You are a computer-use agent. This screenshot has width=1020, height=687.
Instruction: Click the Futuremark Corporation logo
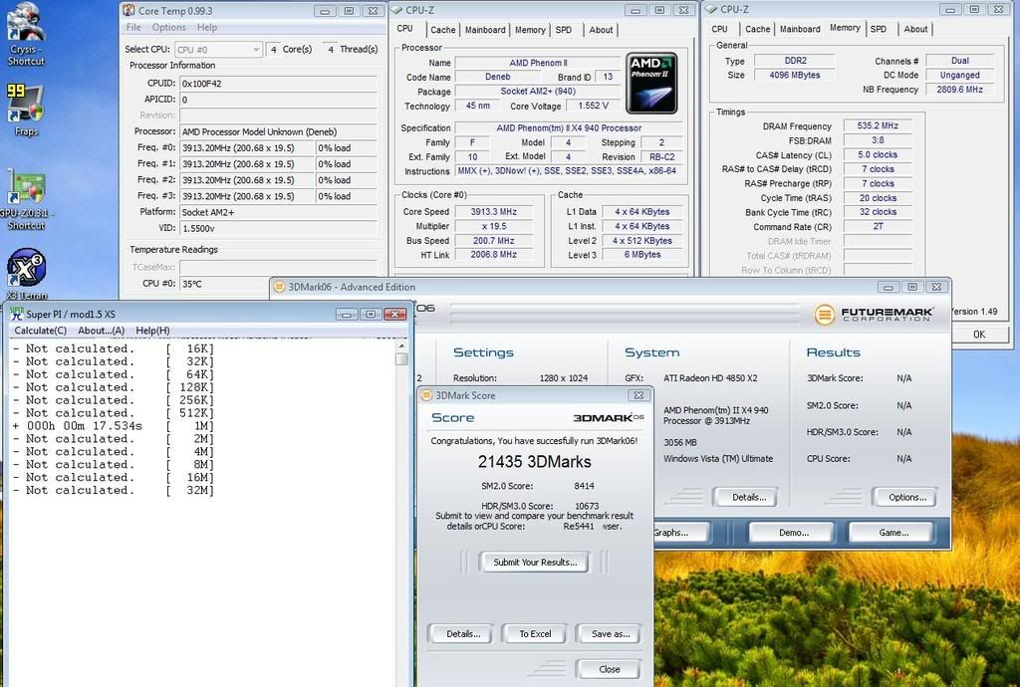(873, 315)
